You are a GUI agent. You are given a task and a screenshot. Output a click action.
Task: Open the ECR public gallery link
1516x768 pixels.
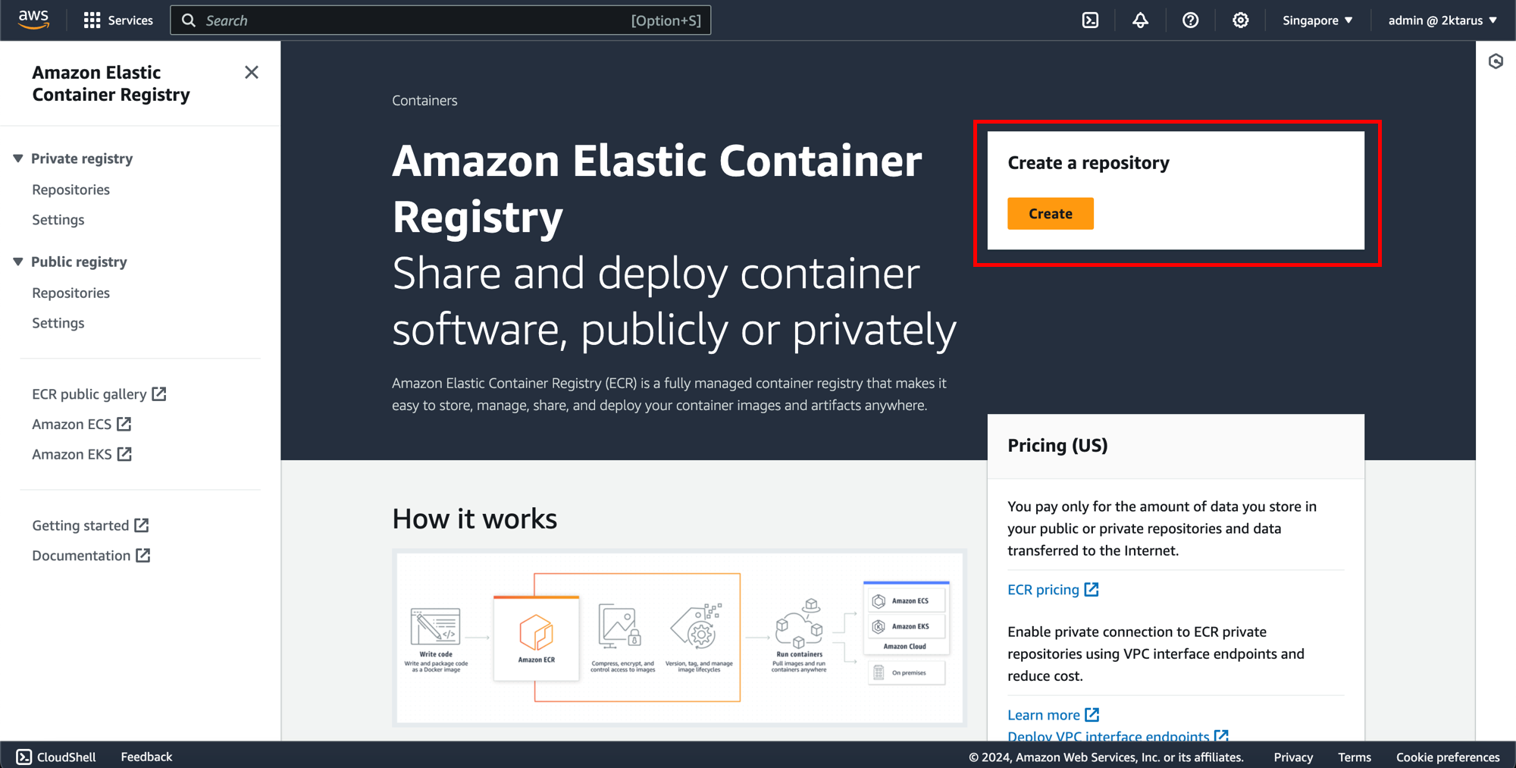pos(89,394)
